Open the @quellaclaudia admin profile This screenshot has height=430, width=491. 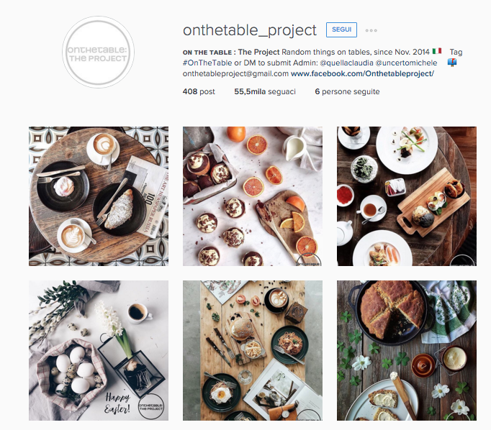coord(346,63)
